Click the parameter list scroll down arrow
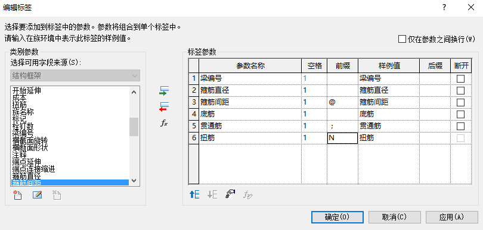This screenshot has width=483, height=230. point(134,181)
